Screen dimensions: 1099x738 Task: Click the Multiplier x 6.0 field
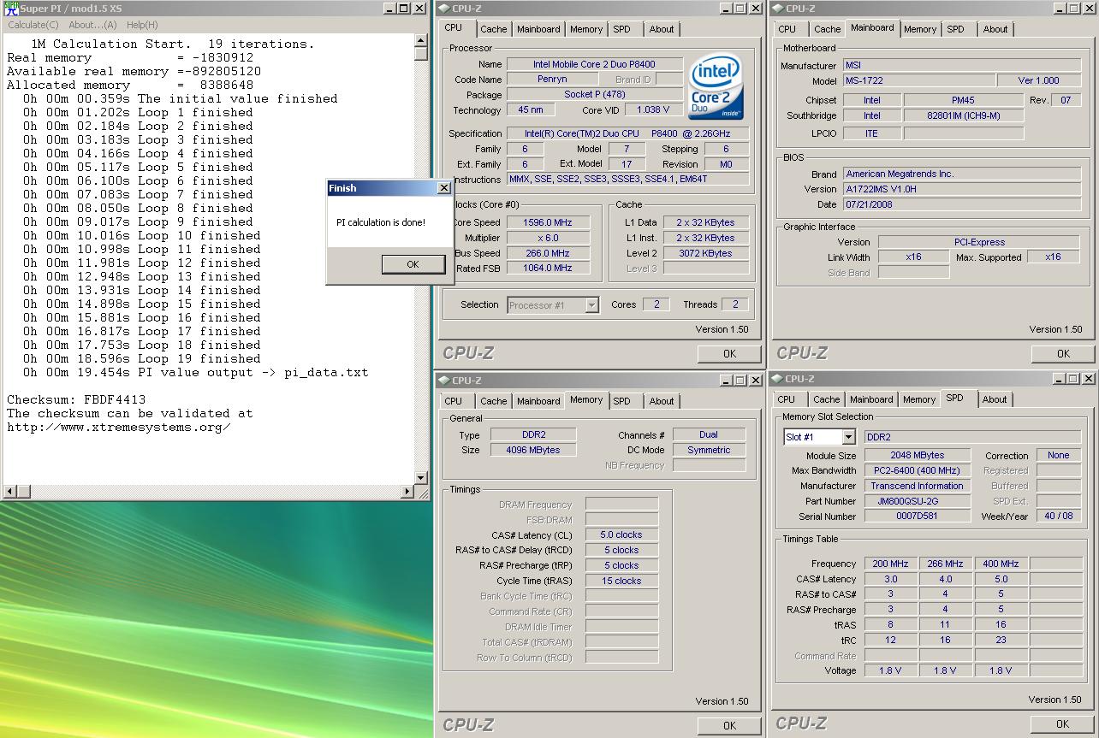point(548,238)
